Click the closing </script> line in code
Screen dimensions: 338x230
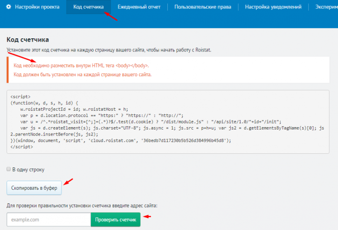click(21, 147)
